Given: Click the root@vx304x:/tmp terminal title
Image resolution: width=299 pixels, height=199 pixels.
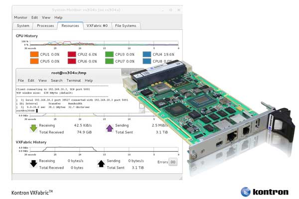Looking at the screenshot, I should click(x=69, y=73).
